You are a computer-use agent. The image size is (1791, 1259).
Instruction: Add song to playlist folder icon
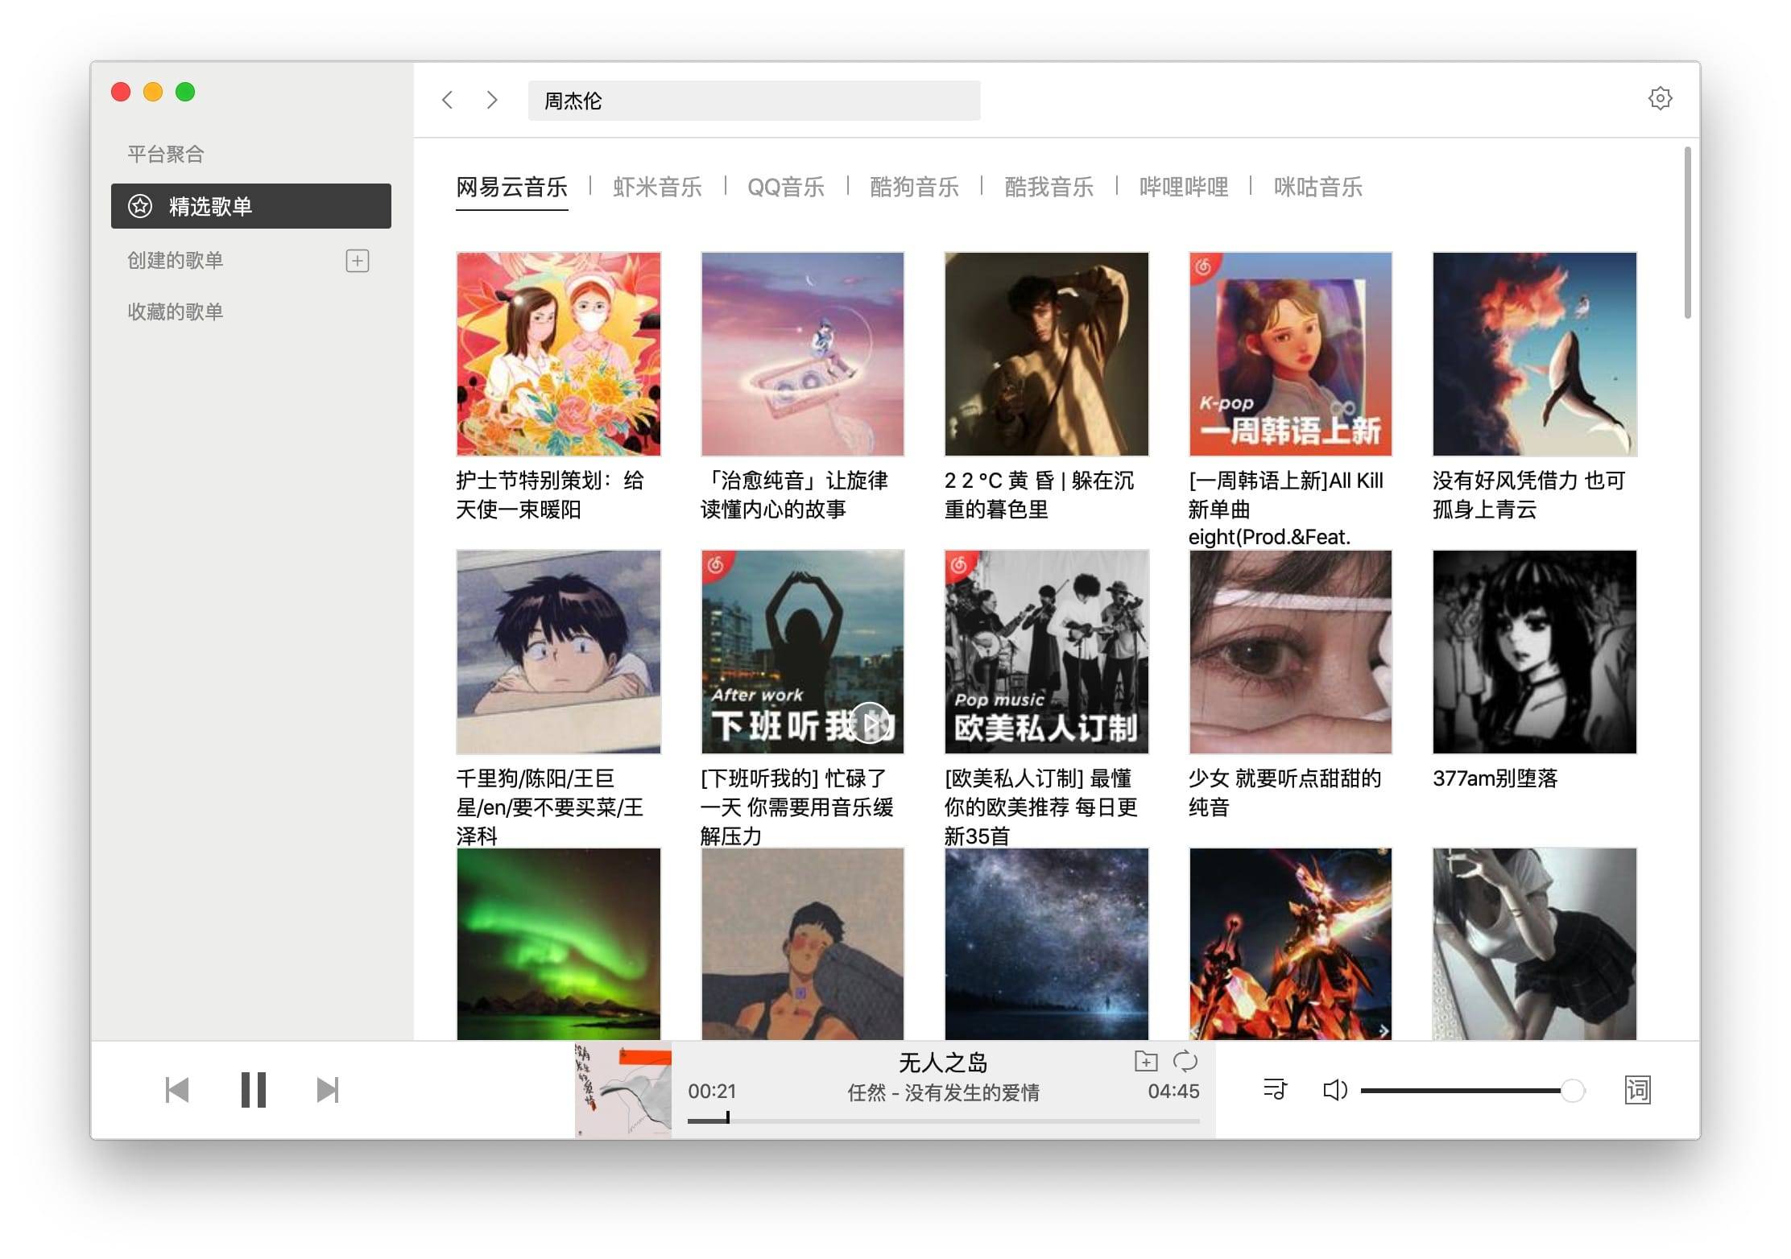coord(1145,1062)
